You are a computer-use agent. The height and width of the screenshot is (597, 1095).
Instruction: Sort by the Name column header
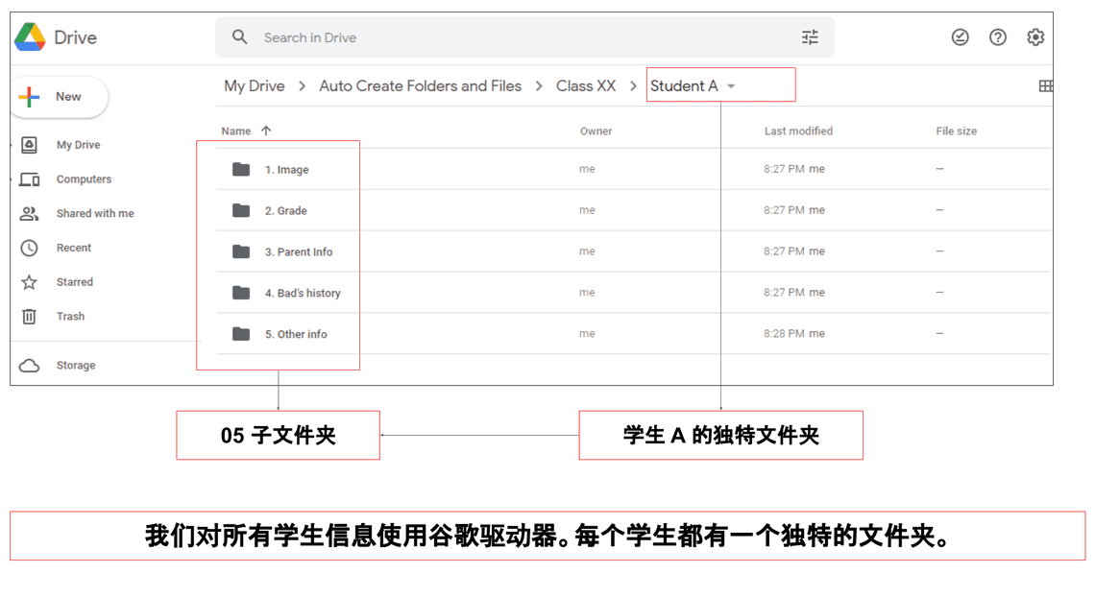pyautogui.click(x=236, y=131)
